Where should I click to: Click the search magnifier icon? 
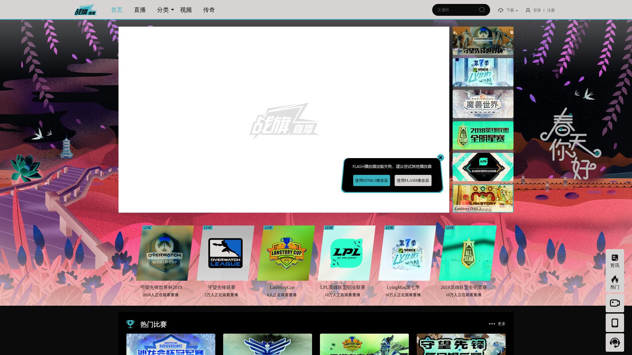tap(482, 10)
